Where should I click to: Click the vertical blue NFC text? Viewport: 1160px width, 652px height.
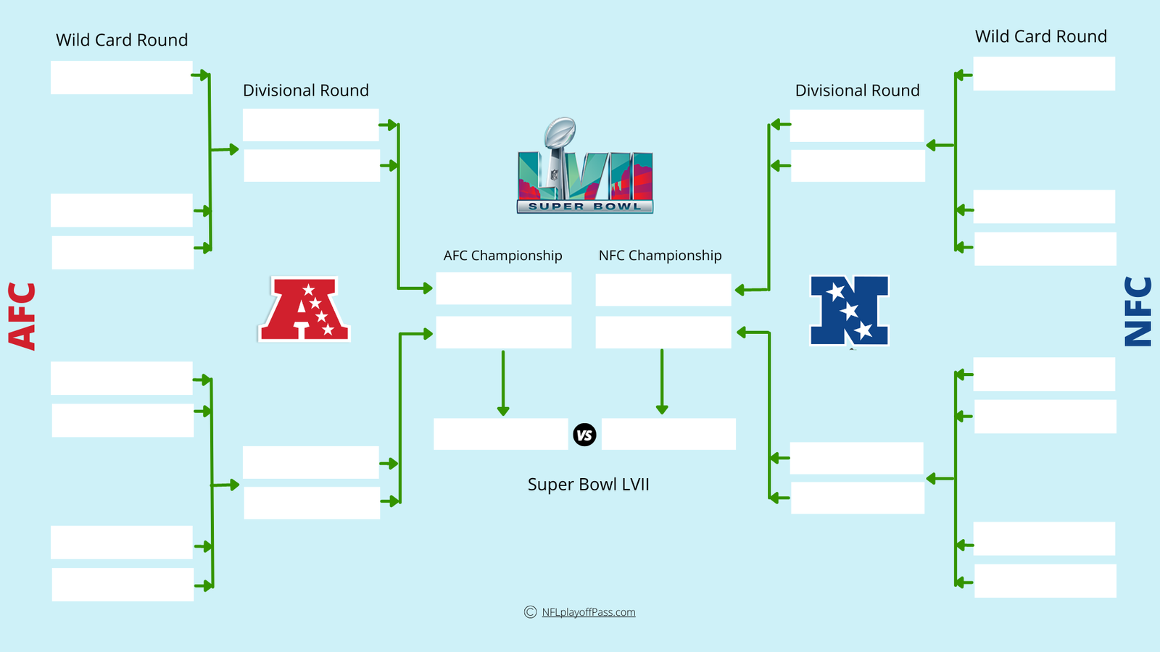pyautogui.click(x=1138, y=312)
